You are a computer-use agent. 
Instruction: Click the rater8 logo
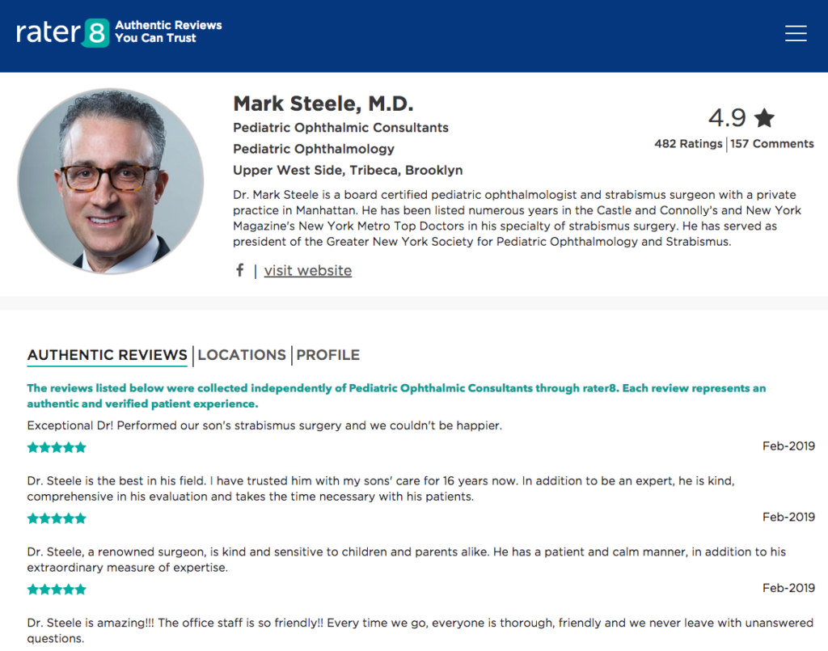(x=62, y=32)
